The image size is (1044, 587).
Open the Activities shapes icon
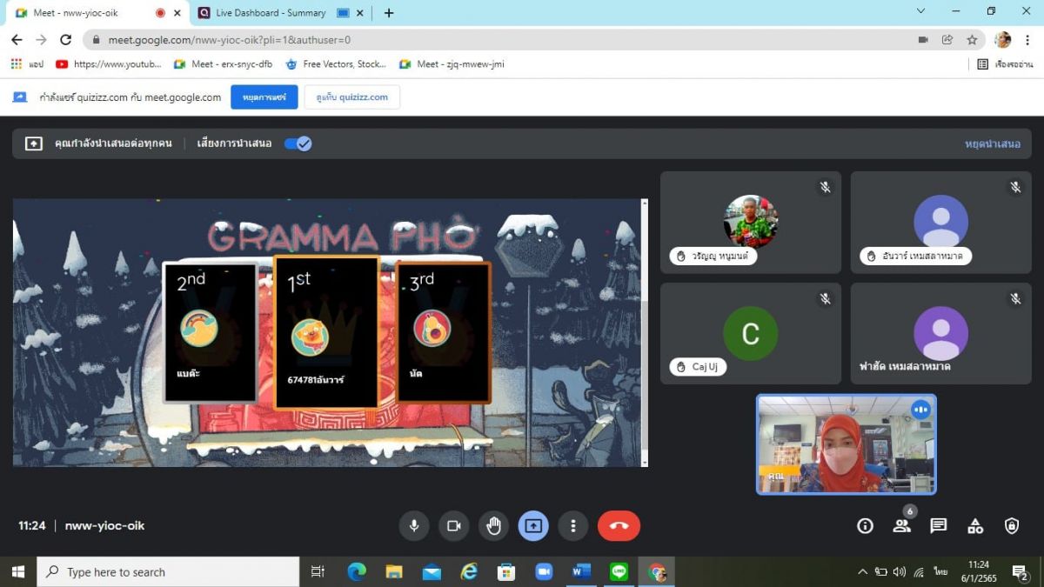[975, 525]
